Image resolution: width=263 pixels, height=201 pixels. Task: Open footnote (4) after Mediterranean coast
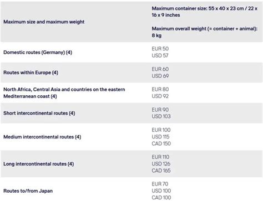pos(54,96)
